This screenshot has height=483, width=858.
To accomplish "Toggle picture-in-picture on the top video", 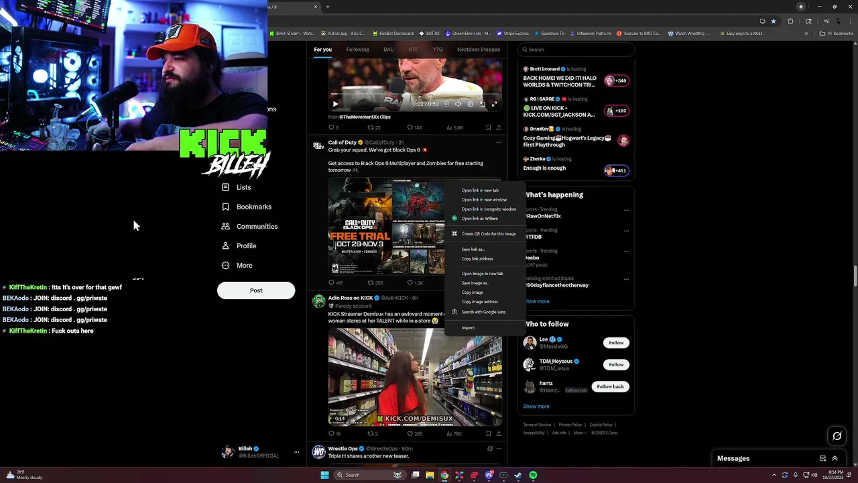I will pos(482,104).
